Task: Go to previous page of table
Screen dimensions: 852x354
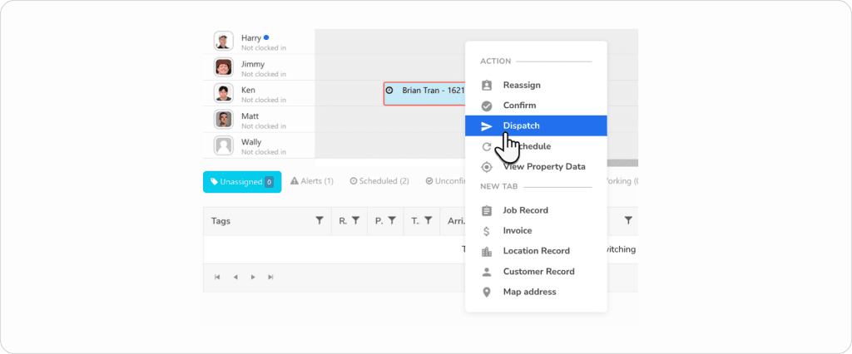Action: pos(235,278)
